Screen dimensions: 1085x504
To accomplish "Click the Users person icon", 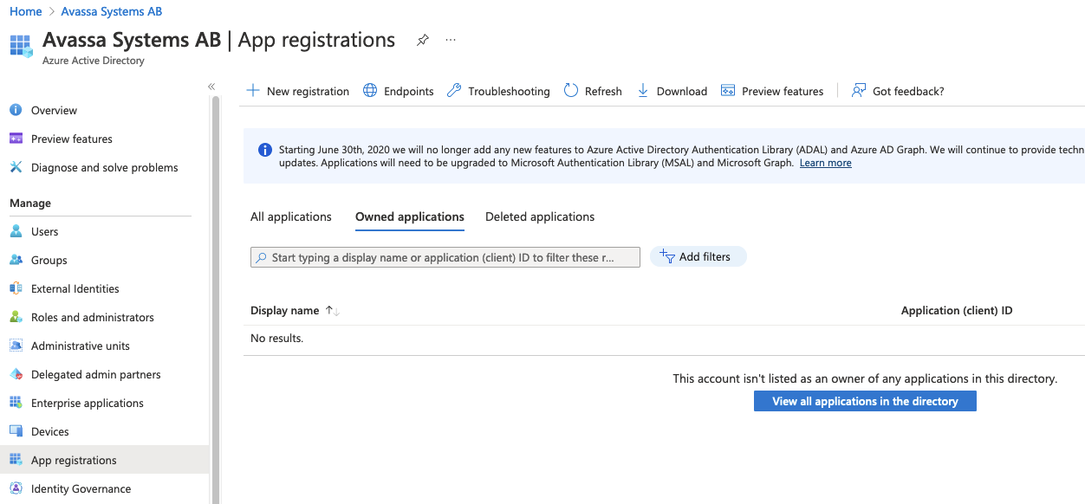I will click(16, 231).
